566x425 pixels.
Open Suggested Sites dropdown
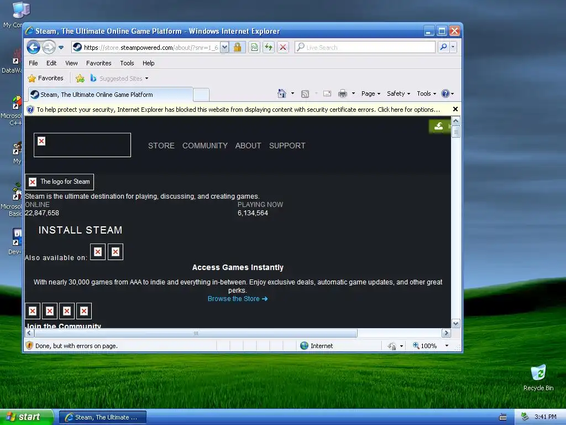pyautogui.click(x=119, y=78)
